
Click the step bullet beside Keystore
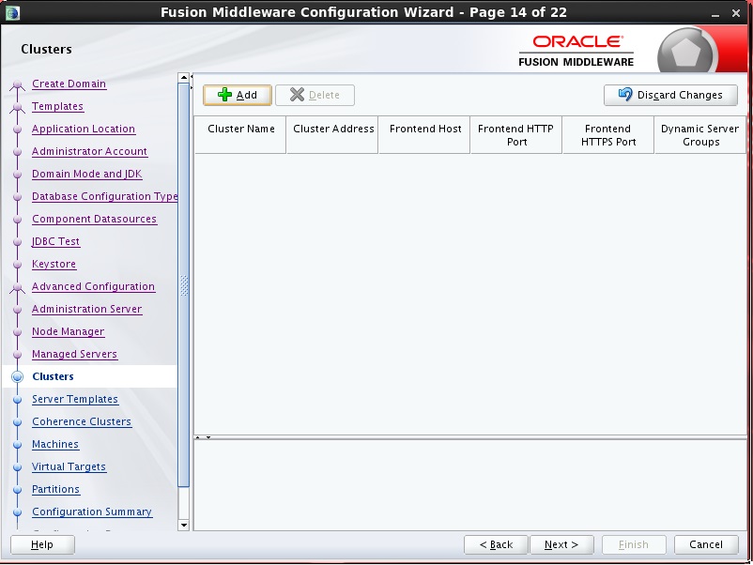click(17, 265)
